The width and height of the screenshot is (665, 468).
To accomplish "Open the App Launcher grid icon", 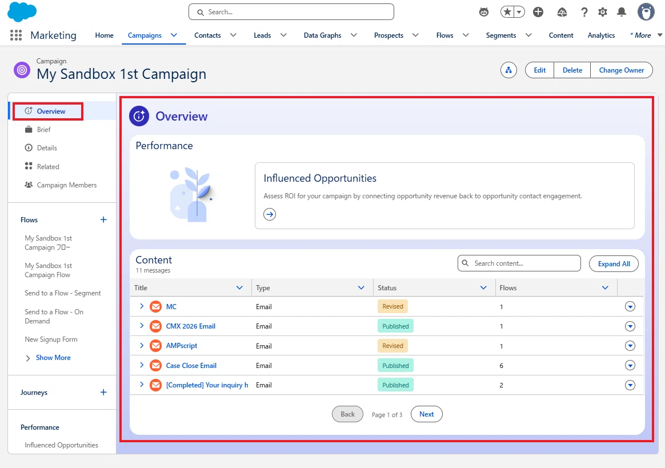I will click(x=15, y=35).
